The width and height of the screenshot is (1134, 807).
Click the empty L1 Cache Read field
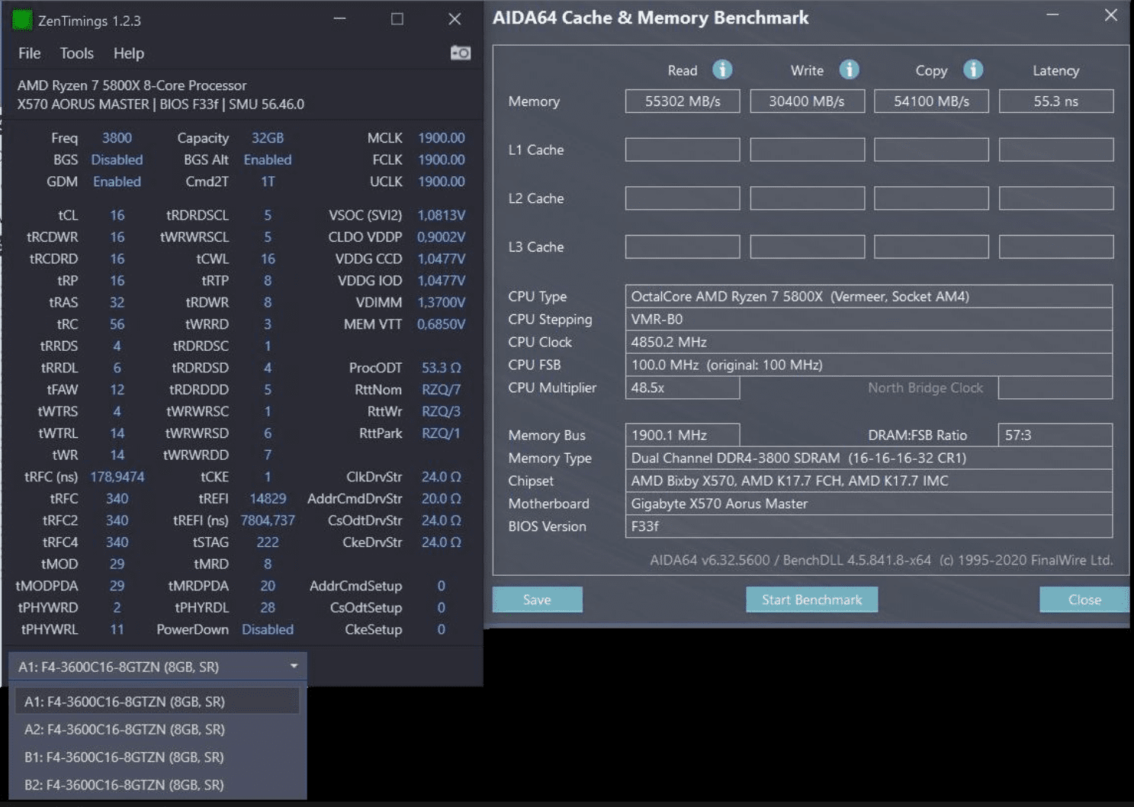point(683,150)
